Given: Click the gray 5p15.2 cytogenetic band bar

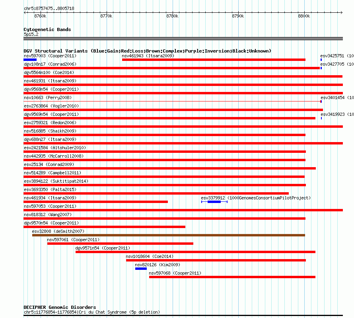Looking at the screenshot, I should click(x=183, y=39).
